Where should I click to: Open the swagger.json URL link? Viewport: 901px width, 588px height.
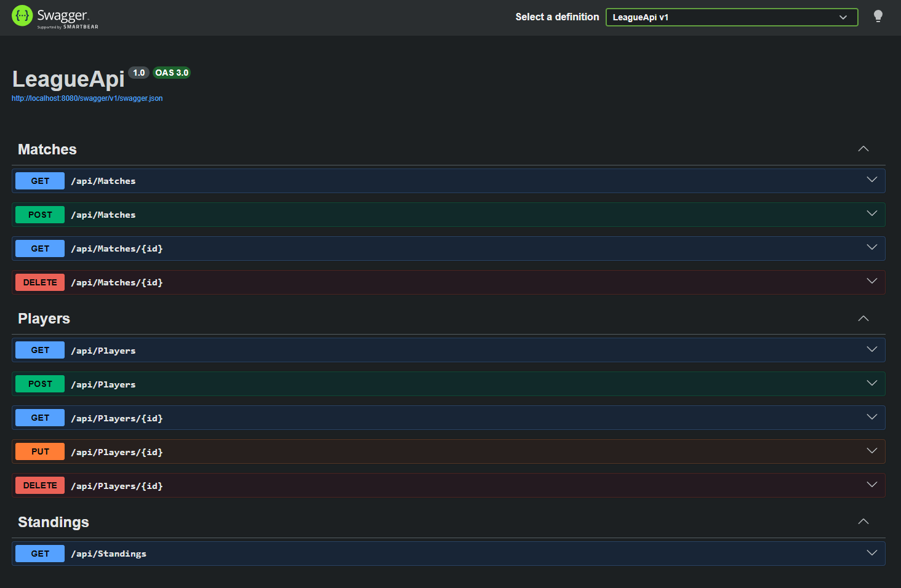point(87,98)
